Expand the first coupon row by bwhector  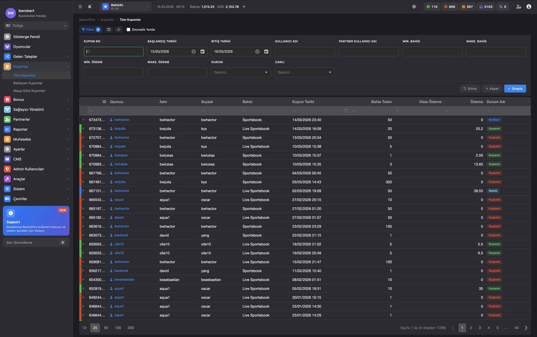(83, 120)
